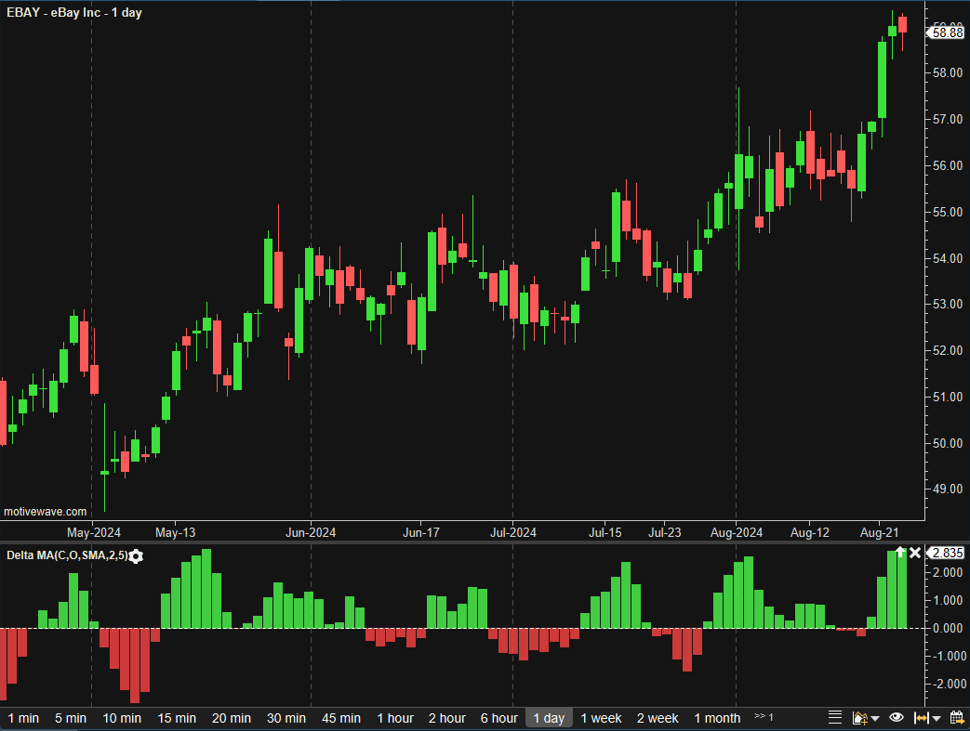Close the Delta MA study panel
Screen dimensions: 970x731
(915, 553)
